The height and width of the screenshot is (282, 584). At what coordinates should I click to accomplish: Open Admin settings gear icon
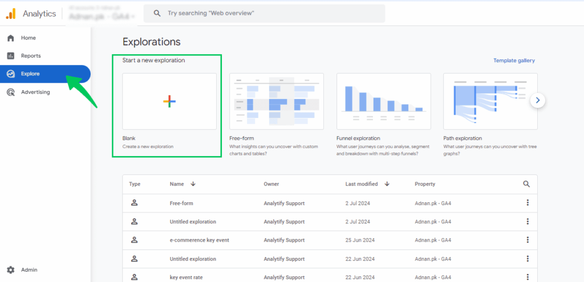pyautogui.click(x=11, y=270)
